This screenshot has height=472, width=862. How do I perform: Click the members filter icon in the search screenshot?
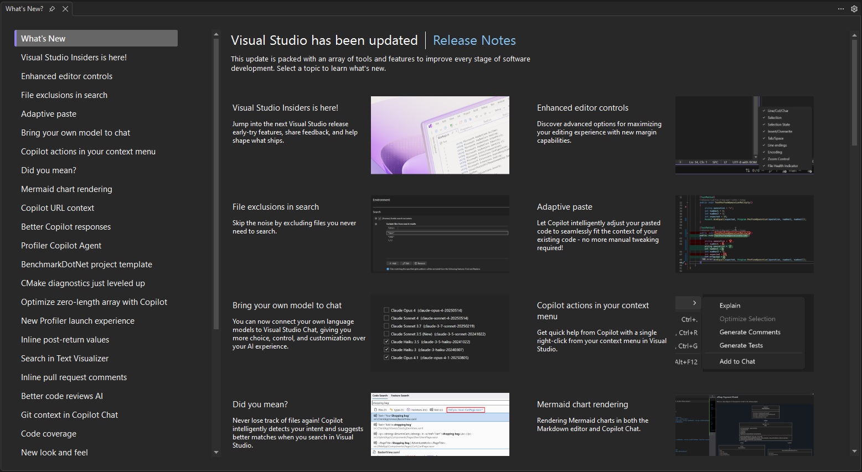pyautogui.click(x=409, y=409)
